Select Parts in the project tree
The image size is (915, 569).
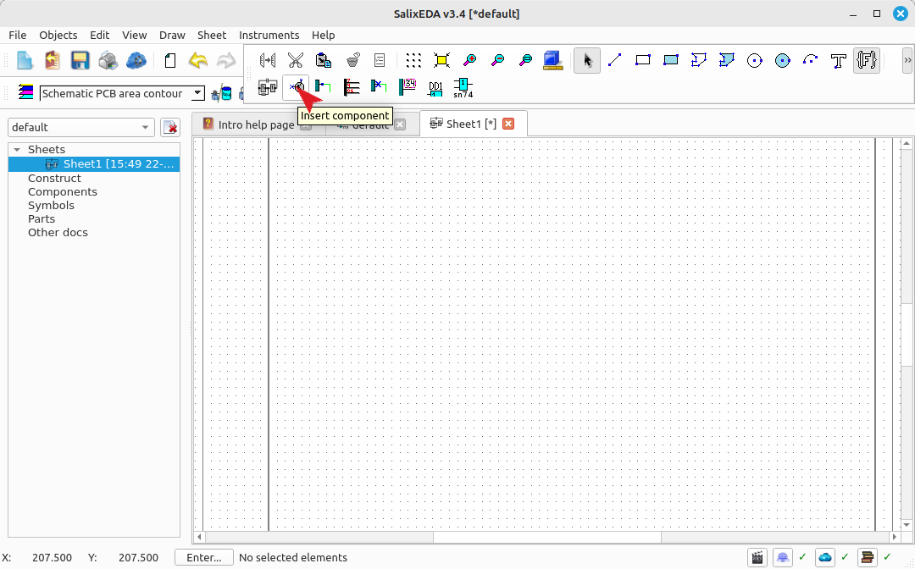click(x=42, y=218)
